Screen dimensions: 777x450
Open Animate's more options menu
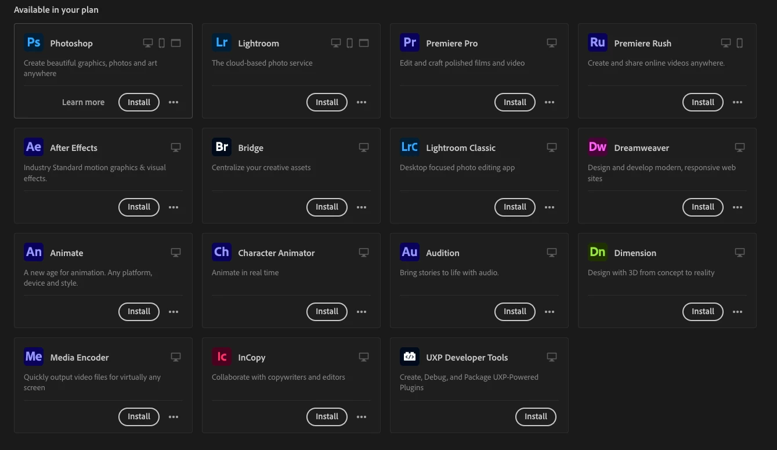[x=174, y=312]
